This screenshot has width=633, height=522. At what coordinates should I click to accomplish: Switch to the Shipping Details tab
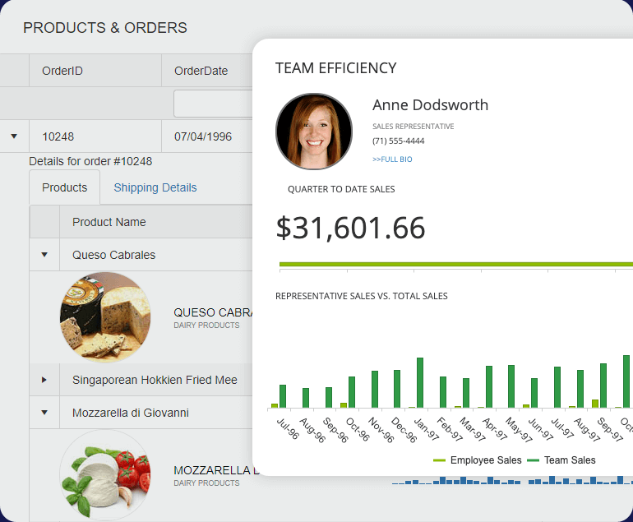click(x=155, y=187)
